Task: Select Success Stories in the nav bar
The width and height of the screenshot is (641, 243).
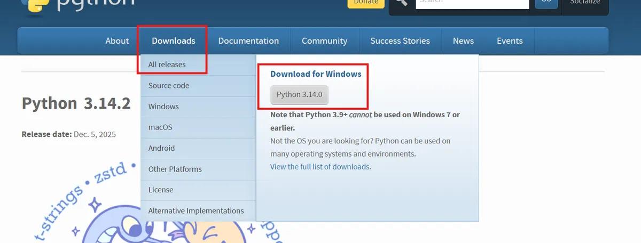Action: tap(400, 41)
